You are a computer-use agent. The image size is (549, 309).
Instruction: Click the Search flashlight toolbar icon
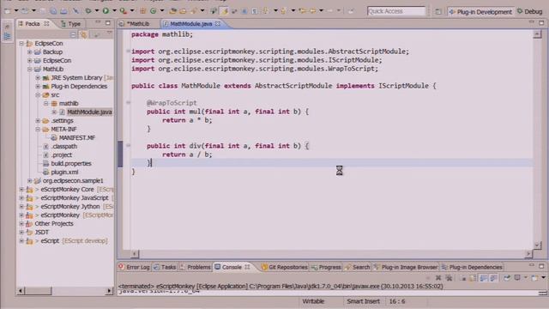[193, 11]
